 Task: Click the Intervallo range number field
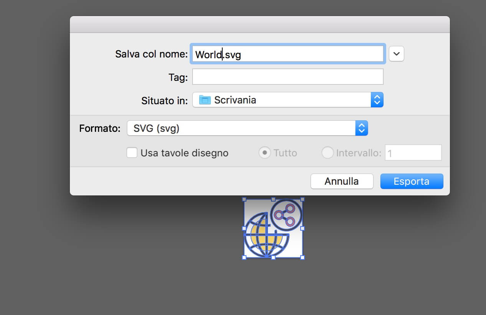[413, 153]
